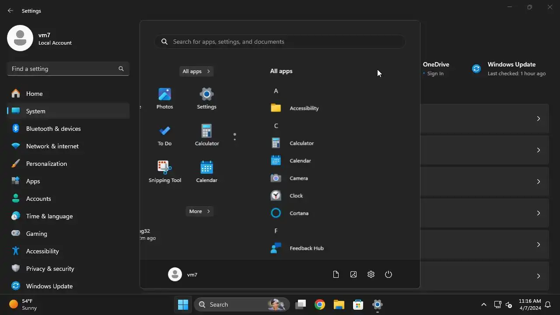Open Accounts settings page
The height and width of the screenshot is (315, 560).
coord(68,199)
